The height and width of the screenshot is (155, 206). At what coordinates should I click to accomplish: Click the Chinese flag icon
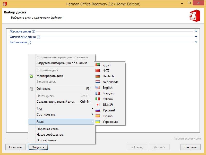pyautogui.click(x=98, y=70)
